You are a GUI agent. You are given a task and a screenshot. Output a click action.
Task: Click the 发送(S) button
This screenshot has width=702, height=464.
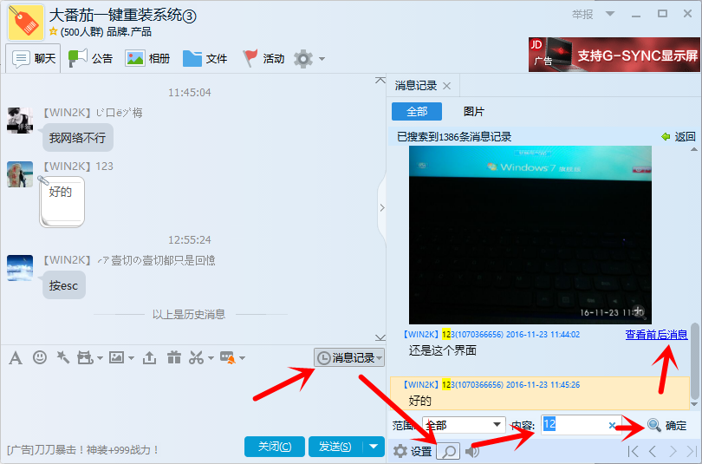[x=335, y=447]
